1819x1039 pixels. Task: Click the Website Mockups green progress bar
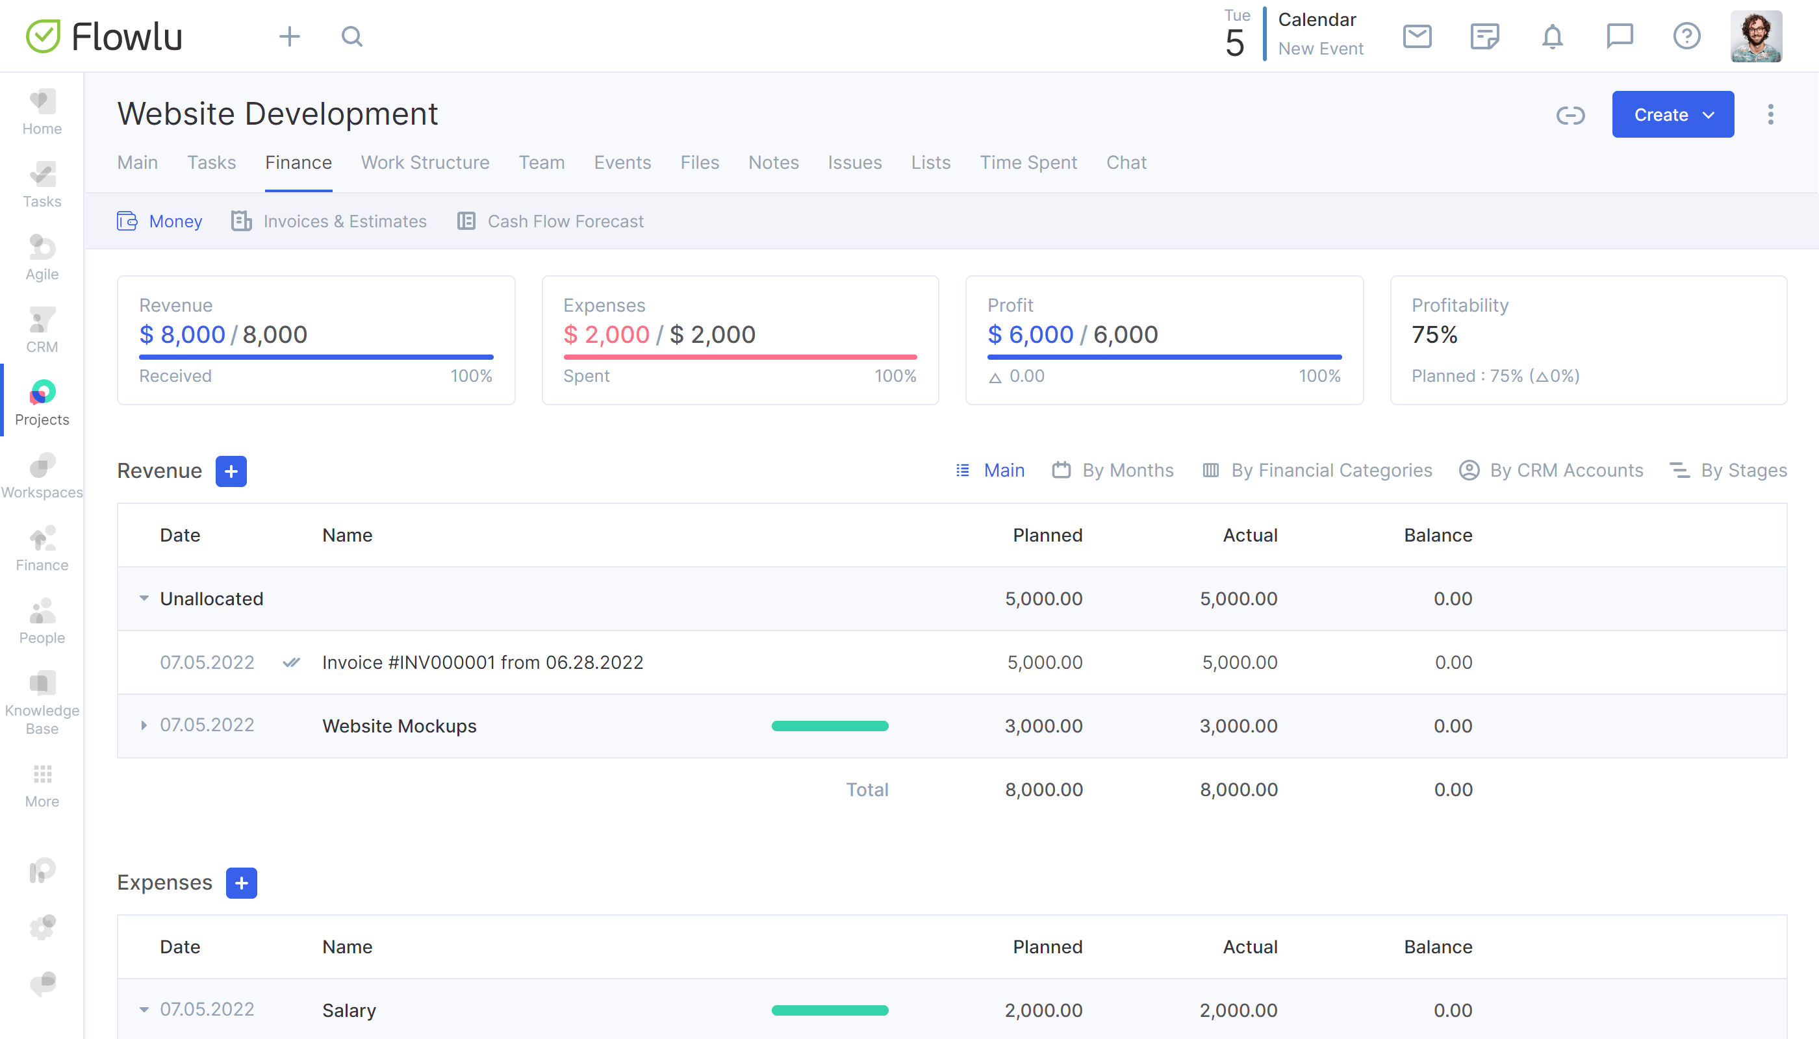click(830, 726)
